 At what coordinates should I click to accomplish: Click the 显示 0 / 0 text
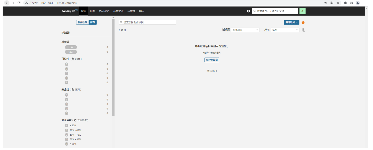coord(212,71)
